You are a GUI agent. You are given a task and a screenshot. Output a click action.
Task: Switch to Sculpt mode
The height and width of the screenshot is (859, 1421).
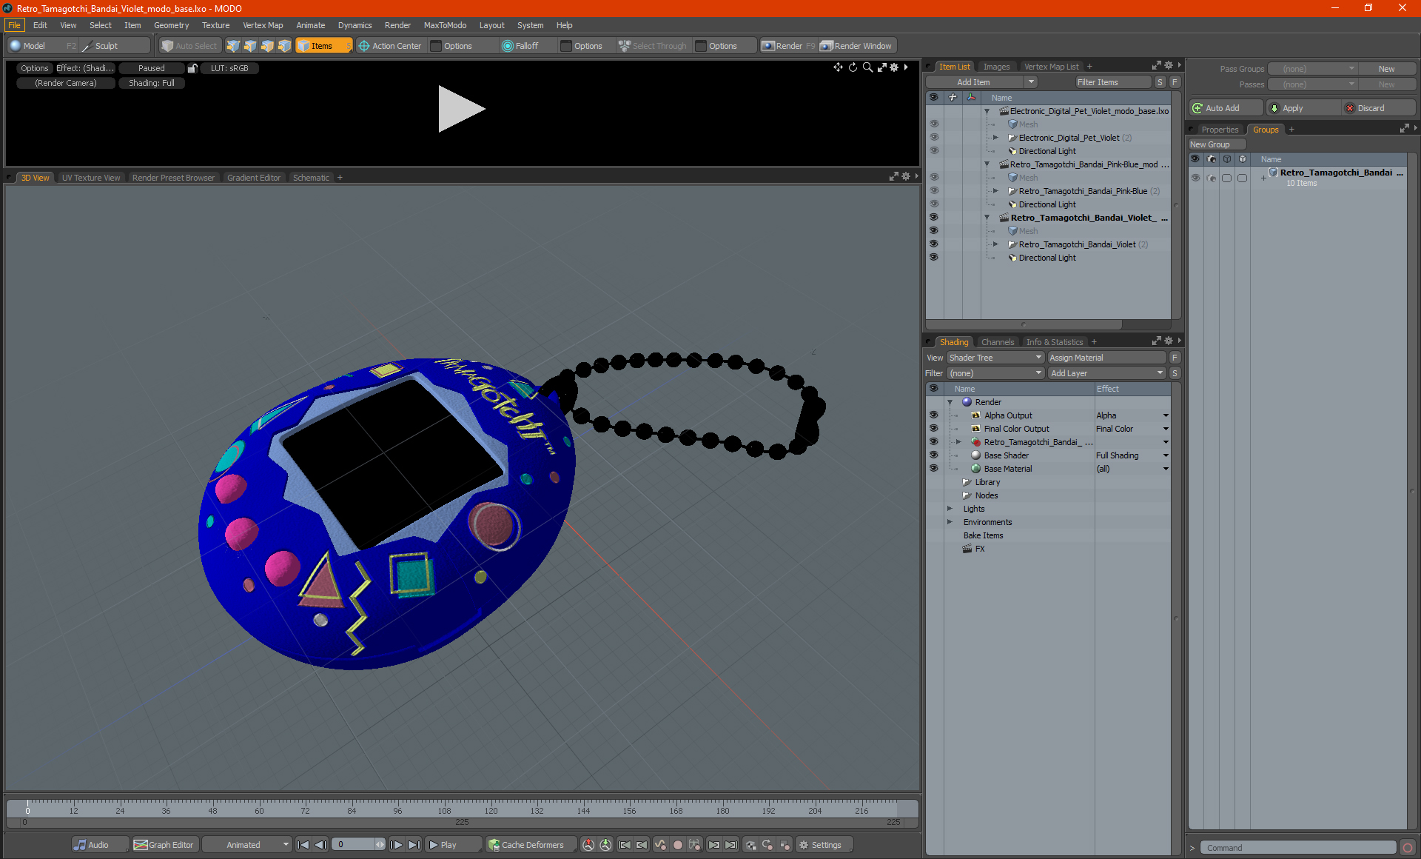tap(115, 46)
